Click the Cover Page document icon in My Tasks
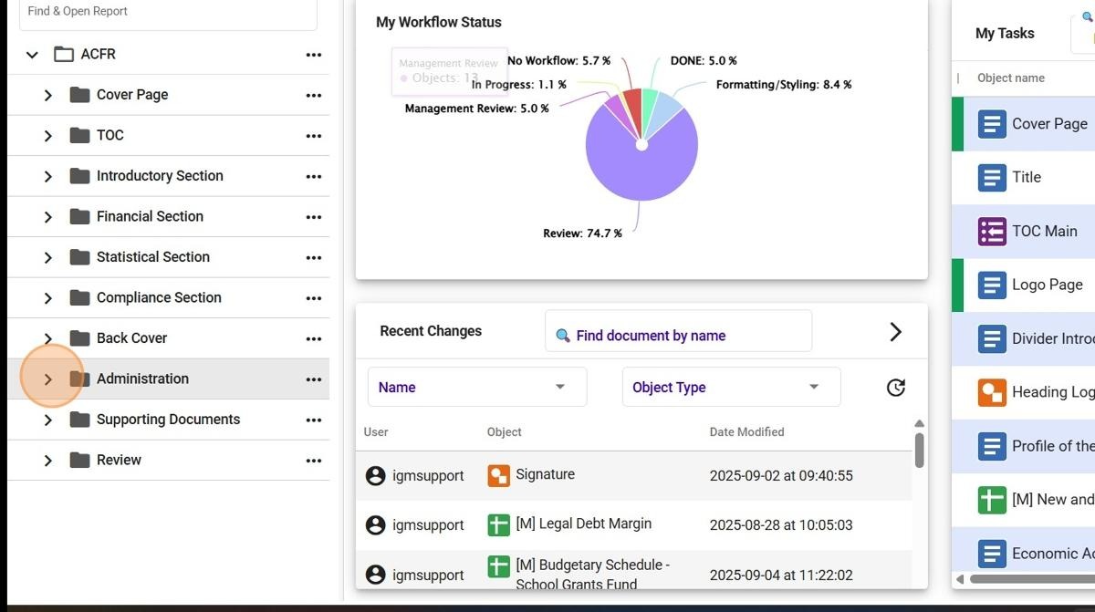 [x=992, y=123]
